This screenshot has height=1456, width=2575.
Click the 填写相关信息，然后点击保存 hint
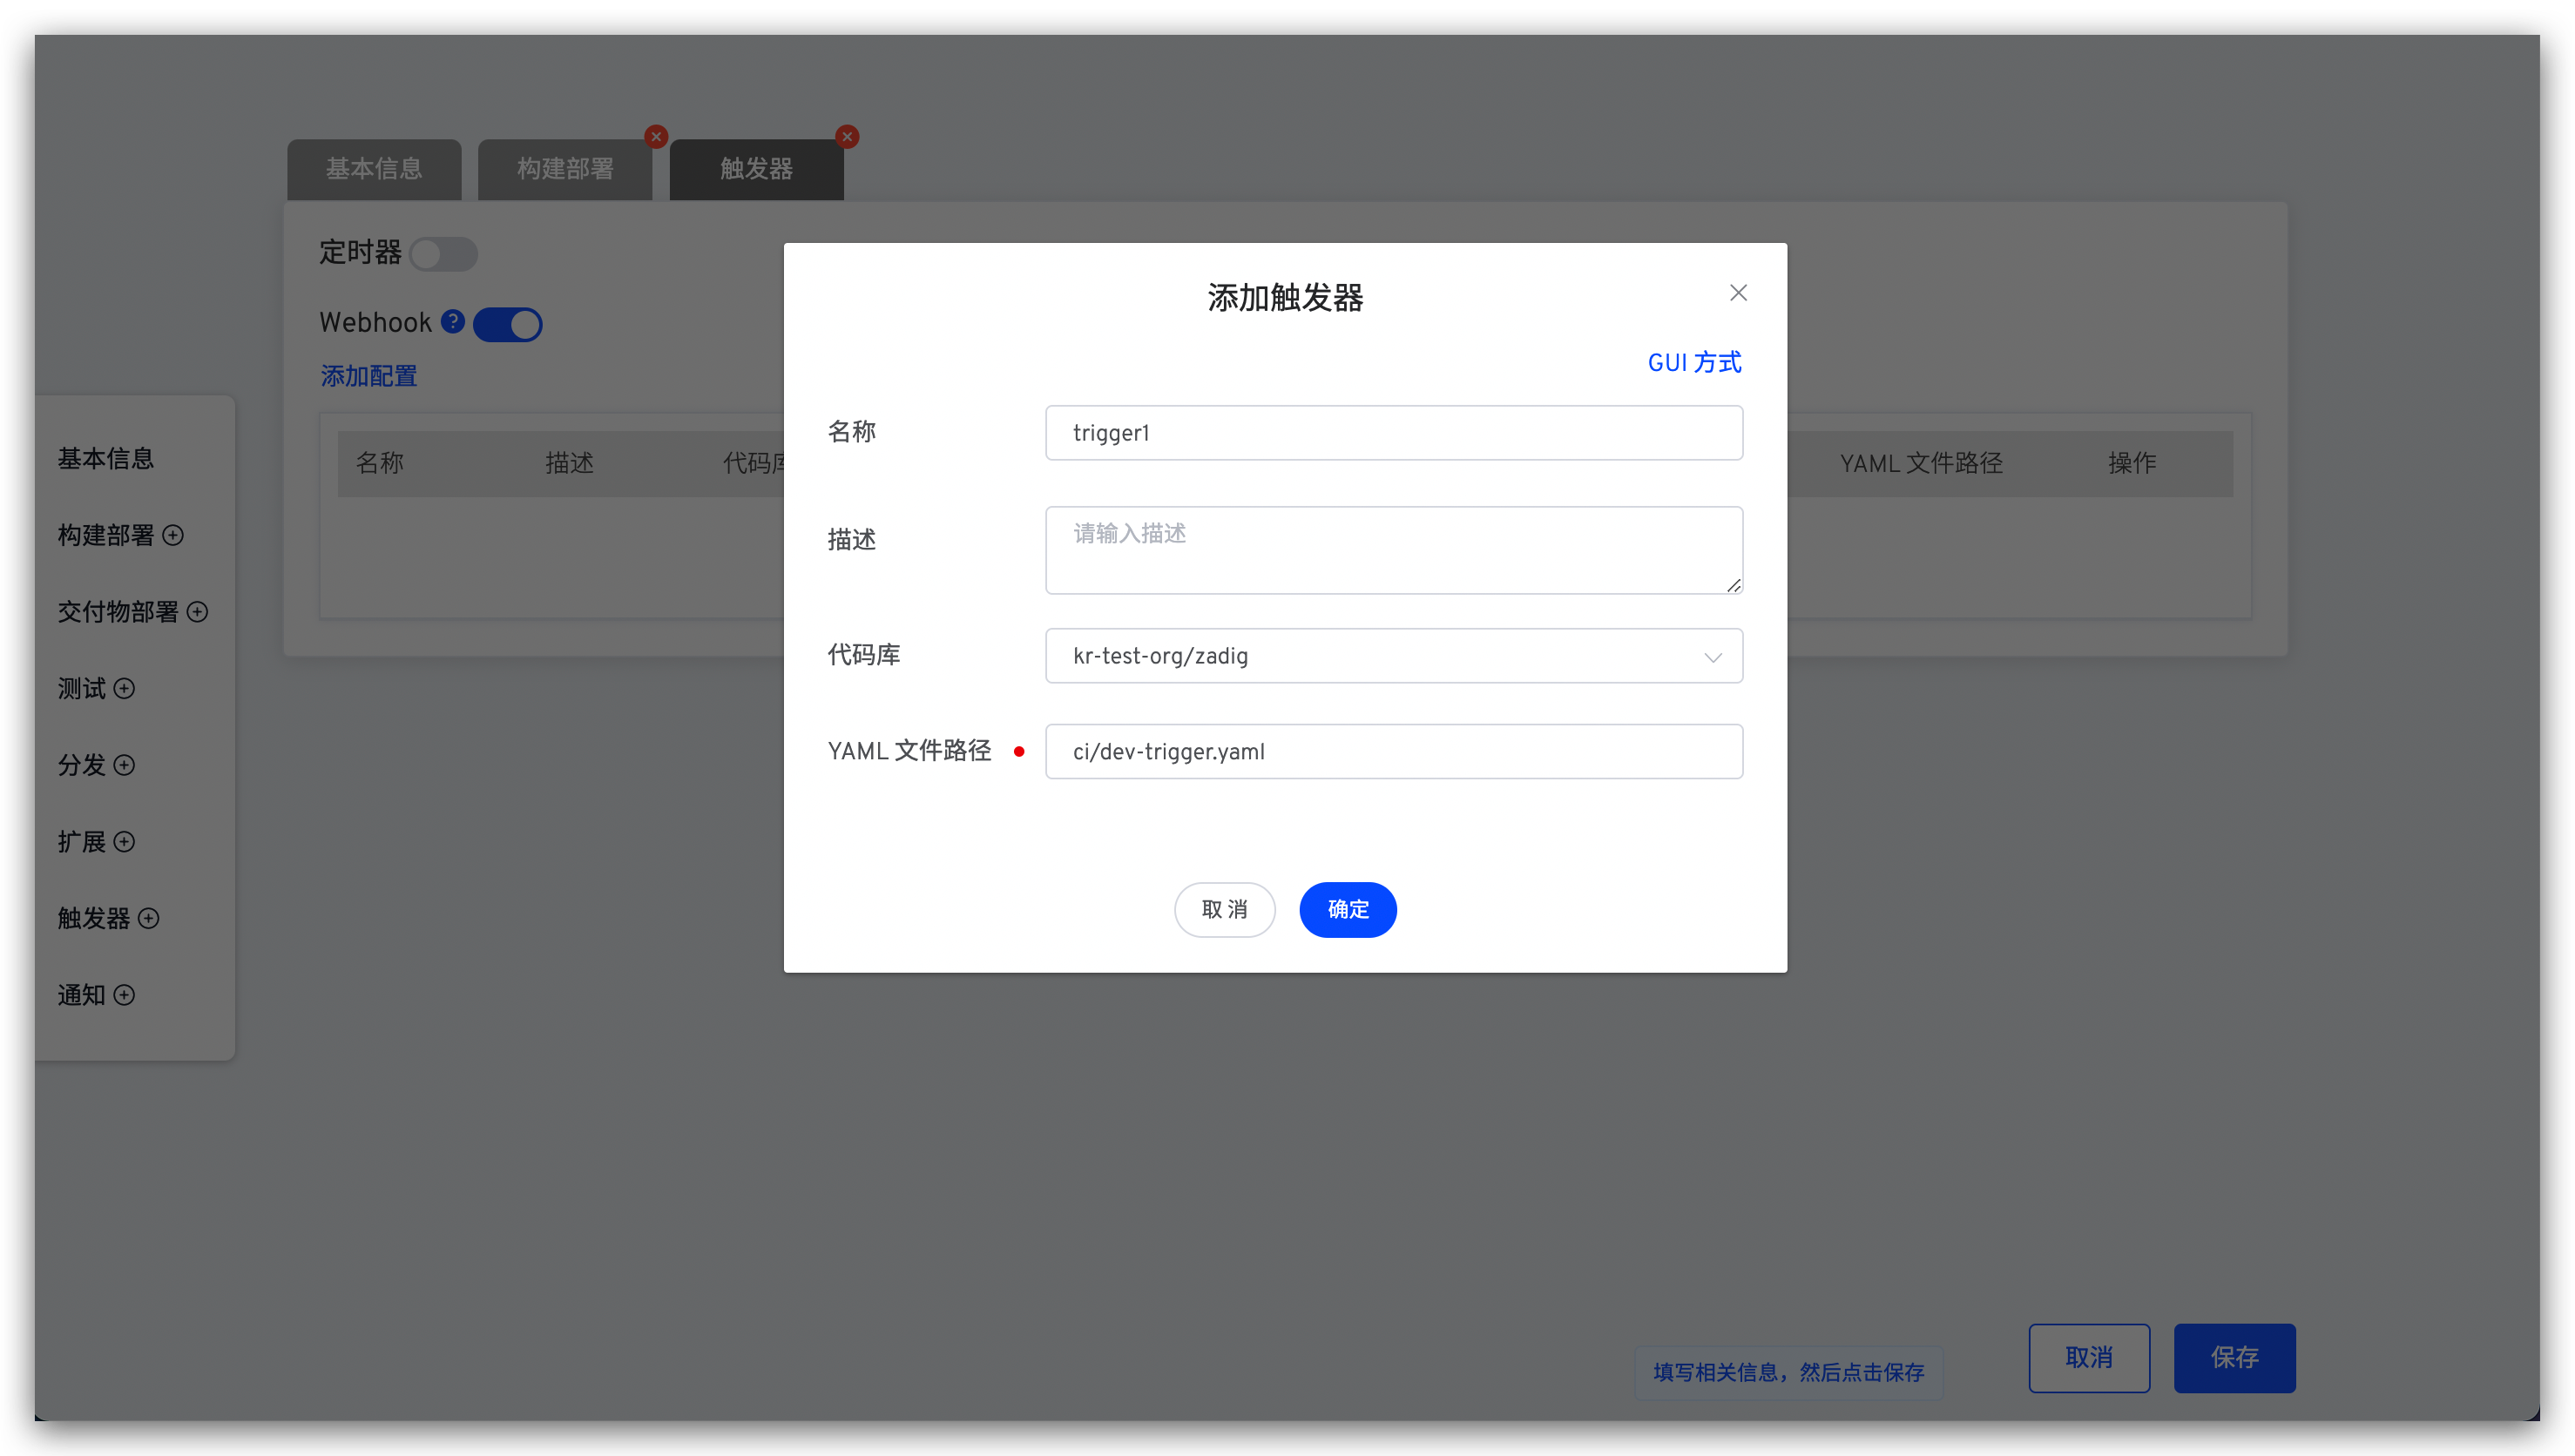pos(1788,1372)
